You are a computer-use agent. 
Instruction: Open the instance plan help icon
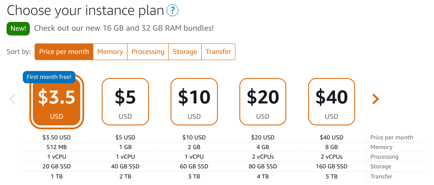(172, 11)
